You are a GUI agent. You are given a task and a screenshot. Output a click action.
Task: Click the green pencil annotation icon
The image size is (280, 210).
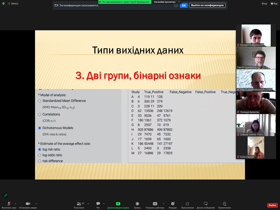pyautogui.click(x=6, y=195)
